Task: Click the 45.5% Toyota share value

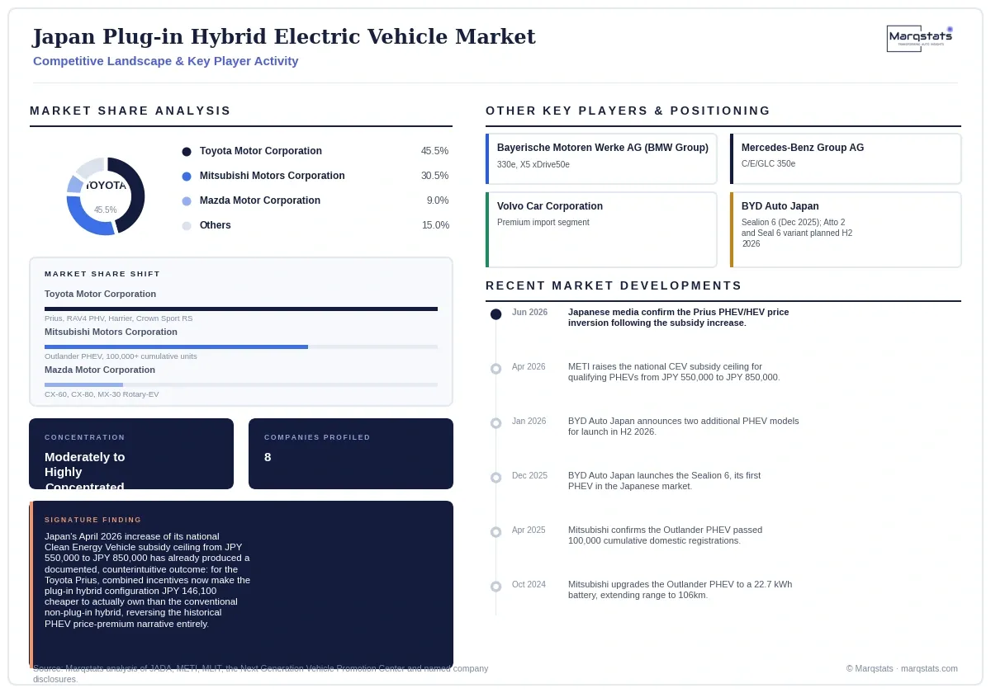Action: coord(434,151)
